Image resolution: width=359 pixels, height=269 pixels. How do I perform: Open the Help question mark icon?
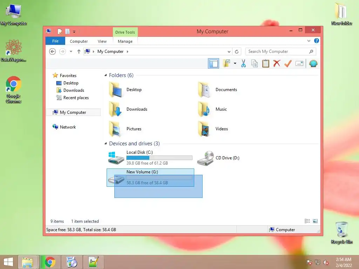[x=317, y=41]
